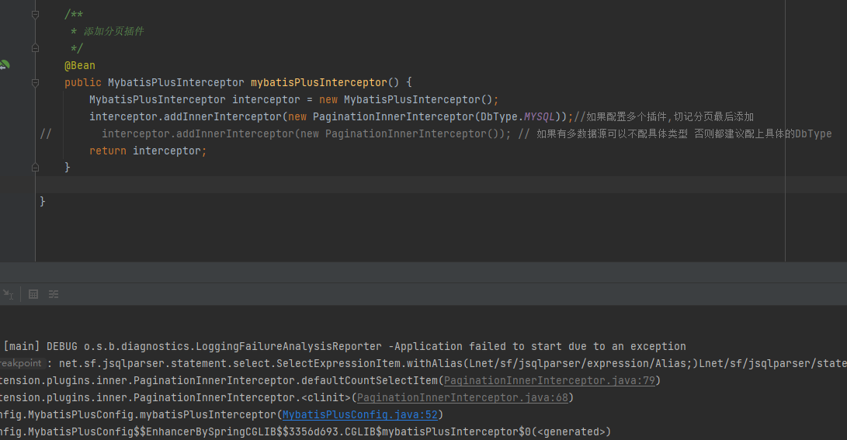Click the '//' marker of the commented-out line
Viewport: 847px width, 440px height.
45,133
